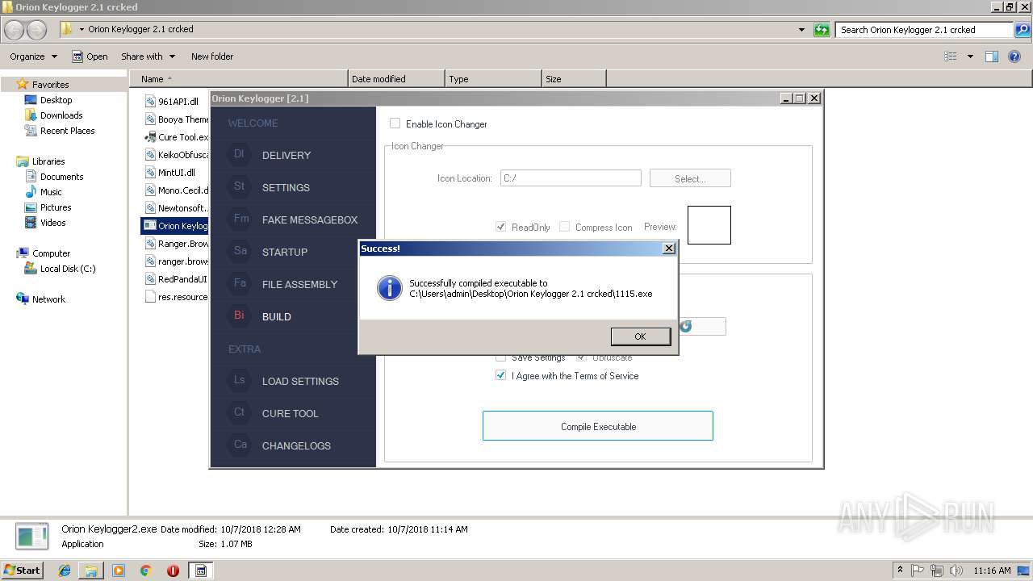Toggle the preview pane icon

point(992,56)
